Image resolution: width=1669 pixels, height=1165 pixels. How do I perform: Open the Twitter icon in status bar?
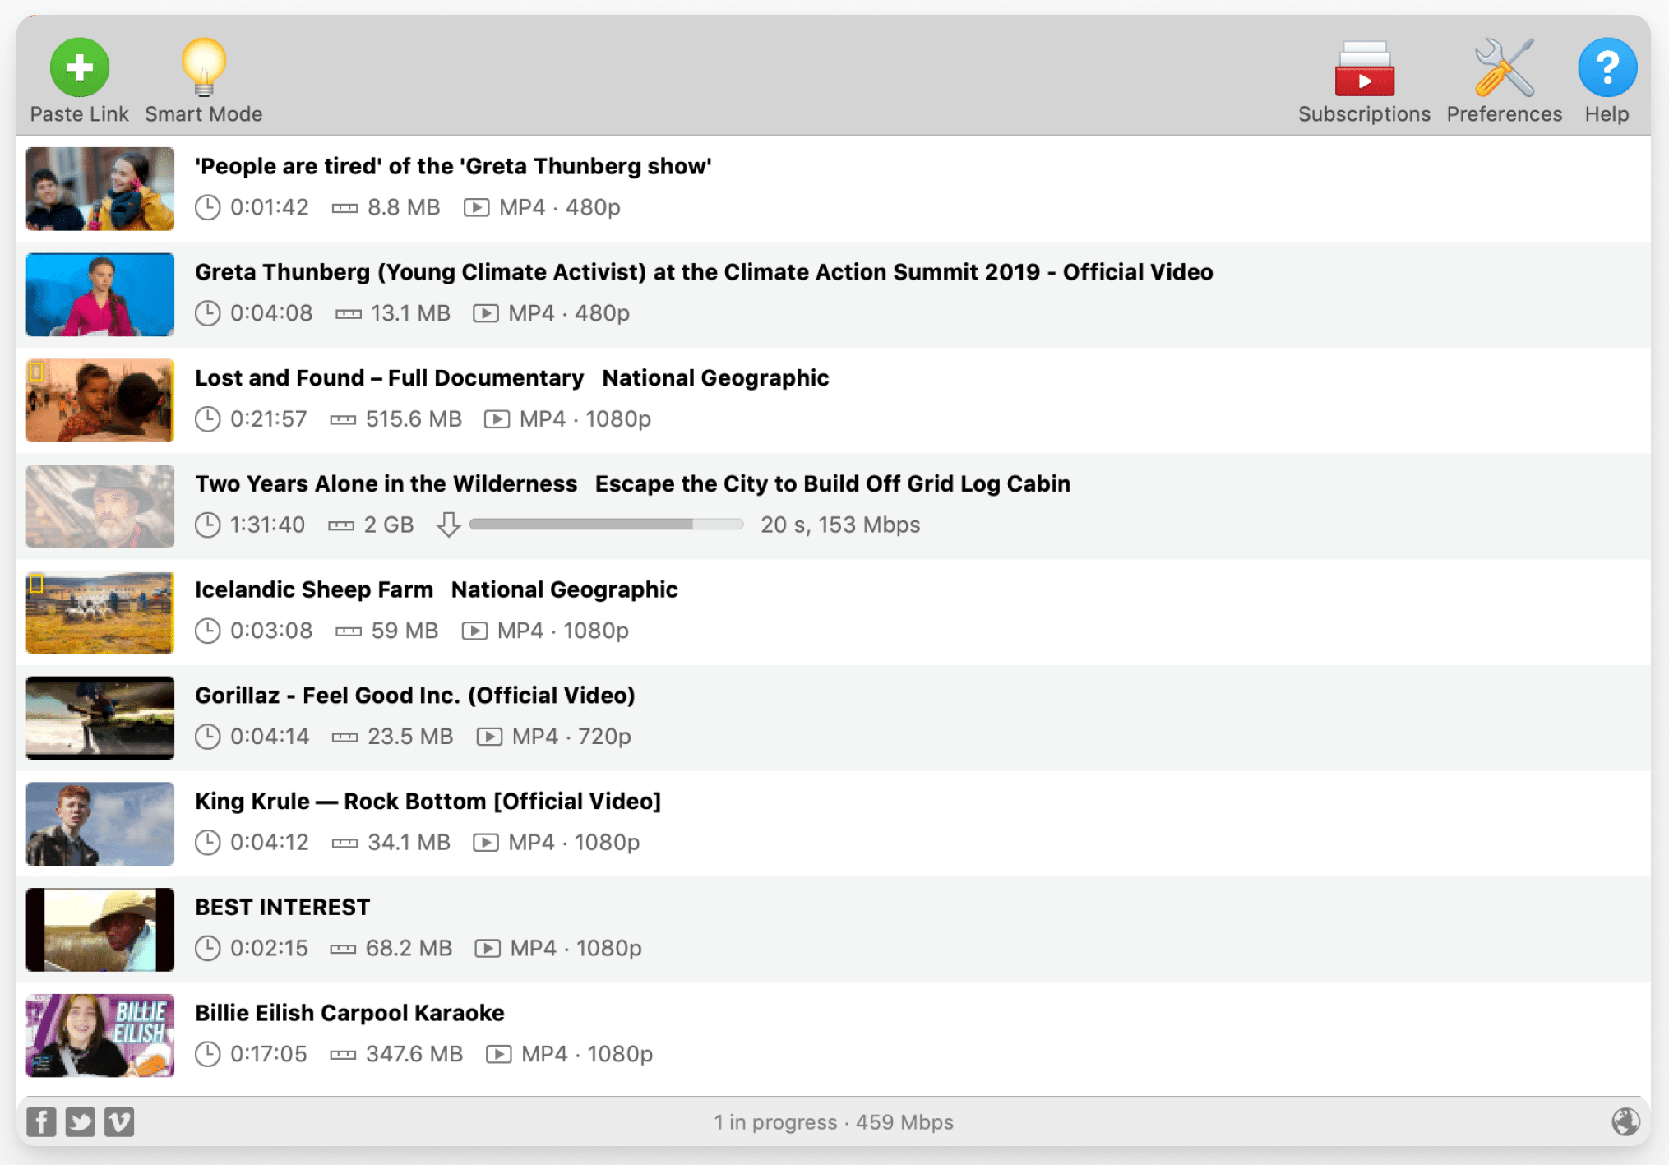click(x=81, y=1121)
